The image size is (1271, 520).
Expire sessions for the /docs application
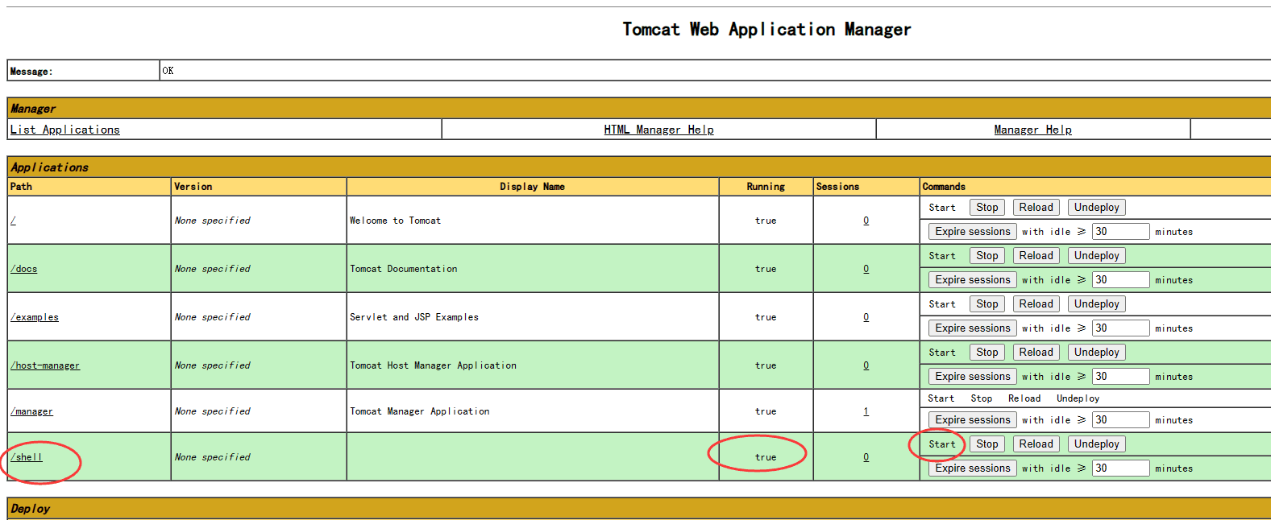pos(972,280)
